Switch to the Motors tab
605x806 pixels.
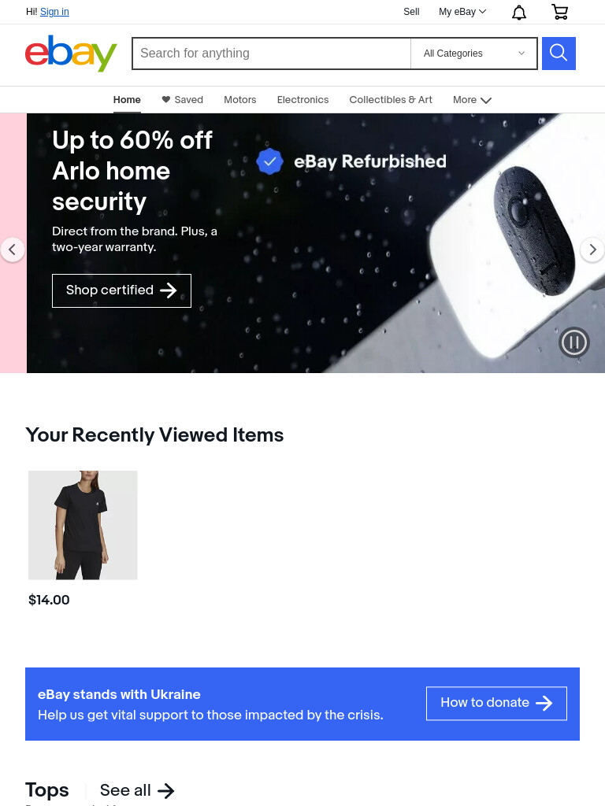[239, 100]
